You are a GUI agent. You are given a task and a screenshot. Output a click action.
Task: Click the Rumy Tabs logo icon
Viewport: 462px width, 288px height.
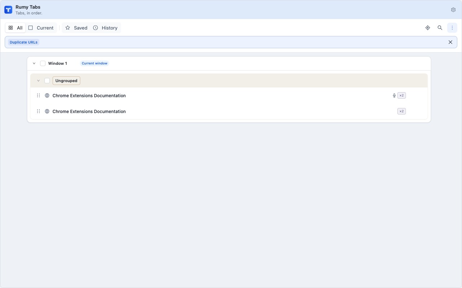click(x=8, y=10)
